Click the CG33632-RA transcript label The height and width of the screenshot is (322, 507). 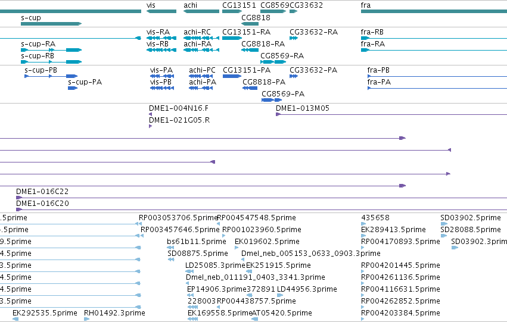click(313, 32)
